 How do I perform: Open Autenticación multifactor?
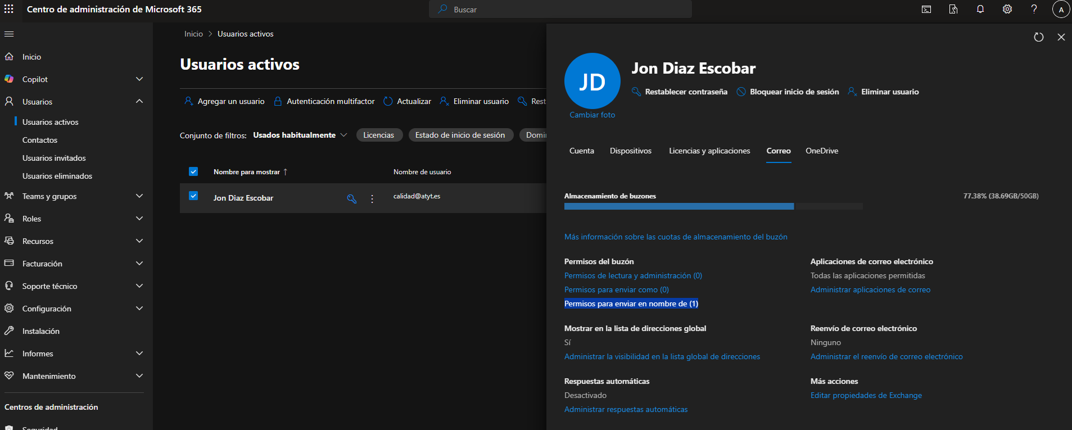click(x=324, y=102)
